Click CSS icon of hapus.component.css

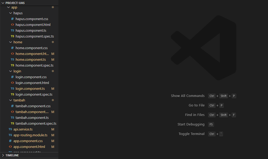[x=12, y=19]
